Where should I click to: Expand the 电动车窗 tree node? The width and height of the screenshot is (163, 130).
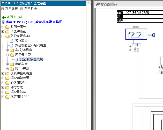pyautogui.click(x=7, y=64)
